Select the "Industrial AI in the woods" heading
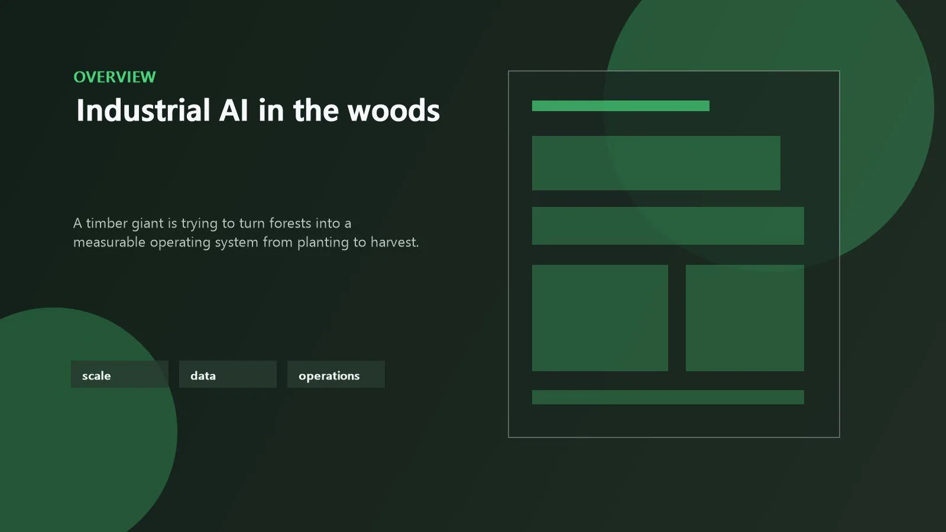The width and height of the screenshot is (946, 532). tap(258, 111)
